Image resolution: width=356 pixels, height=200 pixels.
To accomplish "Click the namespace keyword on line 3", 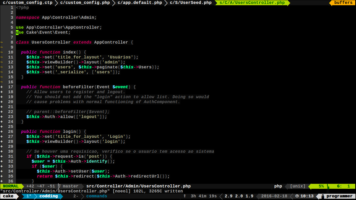I will pos(27,17).
